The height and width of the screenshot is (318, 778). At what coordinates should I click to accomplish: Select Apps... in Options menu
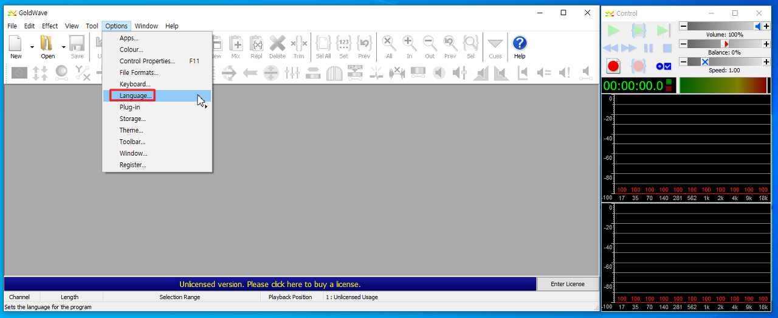[x=157, y=38]
